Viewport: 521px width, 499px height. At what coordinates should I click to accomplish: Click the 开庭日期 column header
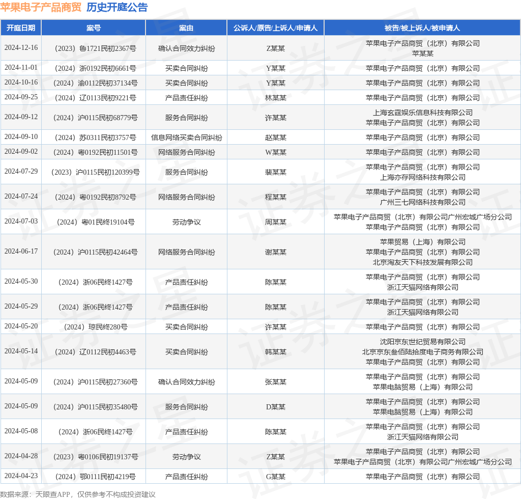pyautogui.click(x=21, y=28)
